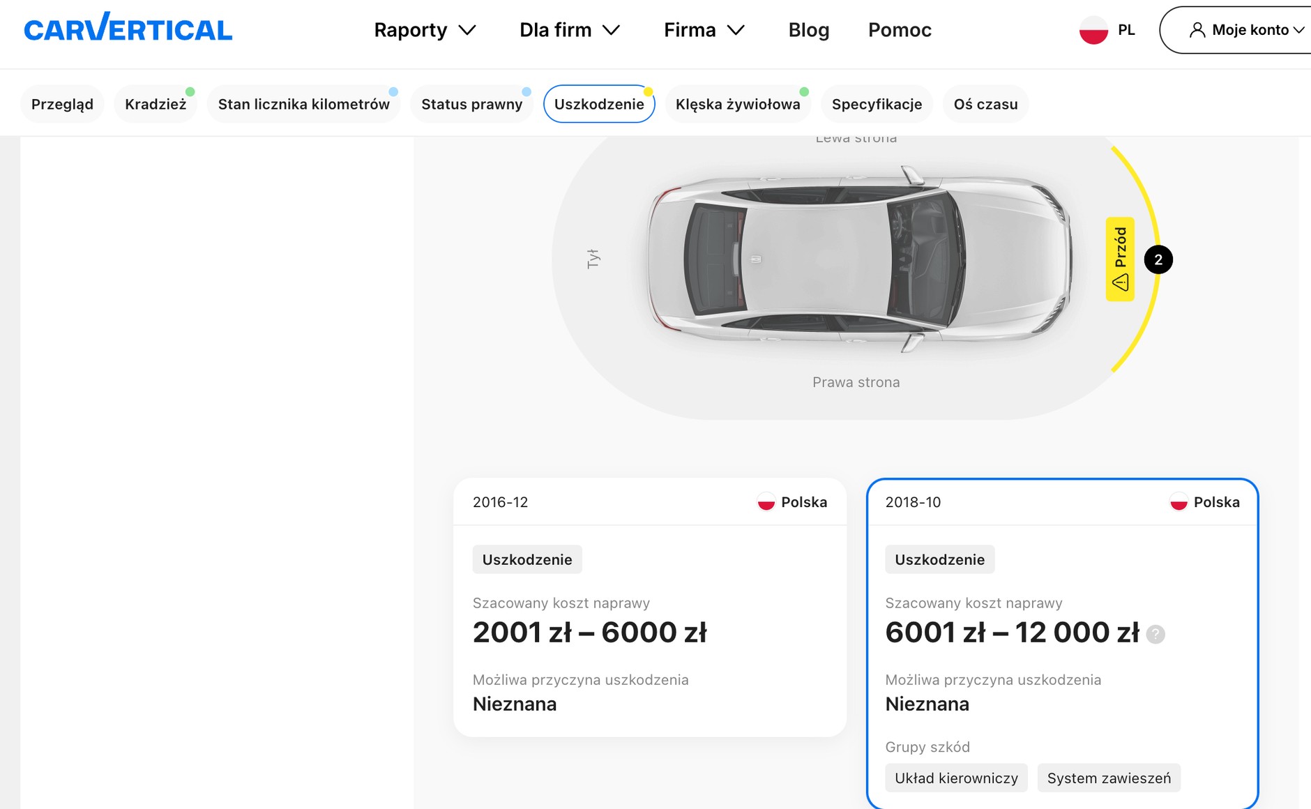Select the Status prawny tab
The width and height of the screenshot is (1311, 809).
[471, 104]
